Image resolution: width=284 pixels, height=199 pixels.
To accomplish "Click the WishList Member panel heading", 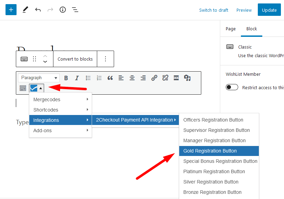I will click(x=243, y=74).
